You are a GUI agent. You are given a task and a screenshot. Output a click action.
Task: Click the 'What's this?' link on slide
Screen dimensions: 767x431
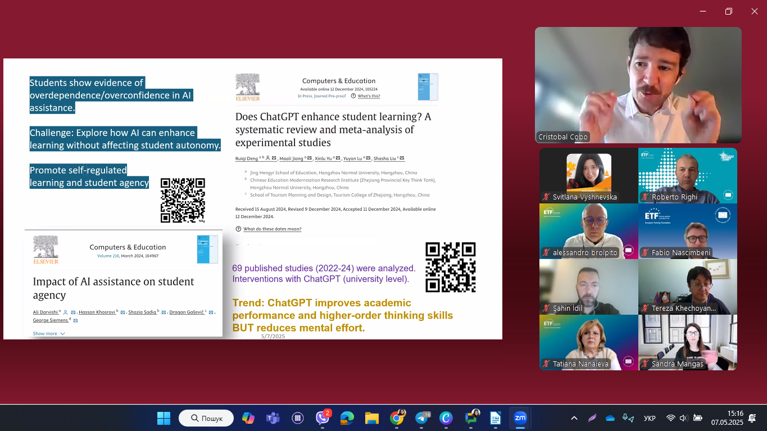(369, 96)
